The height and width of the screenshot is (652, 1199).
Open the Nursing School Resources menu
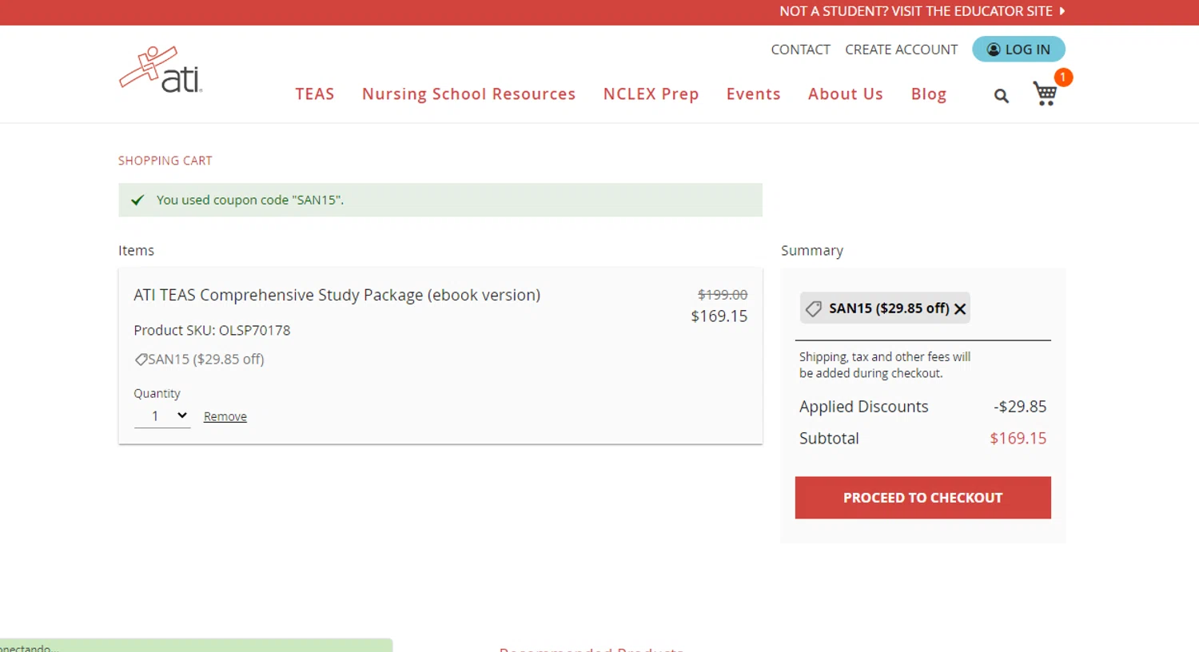point(468,94)
